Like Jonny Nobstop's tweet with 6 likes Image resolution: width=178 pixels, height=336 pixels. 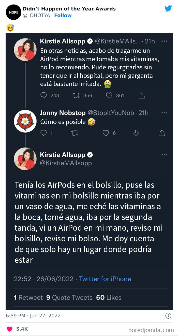pyautogui.click(x=106, y=133)
